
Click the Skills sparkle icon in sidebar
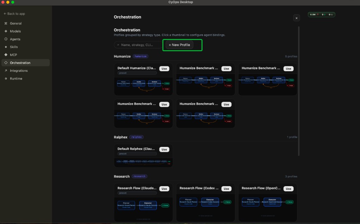coord(6,47)
